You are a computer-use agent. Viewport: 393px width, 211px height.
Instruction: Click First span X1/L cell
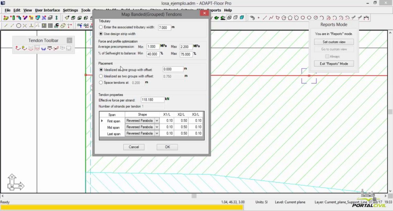167,121
